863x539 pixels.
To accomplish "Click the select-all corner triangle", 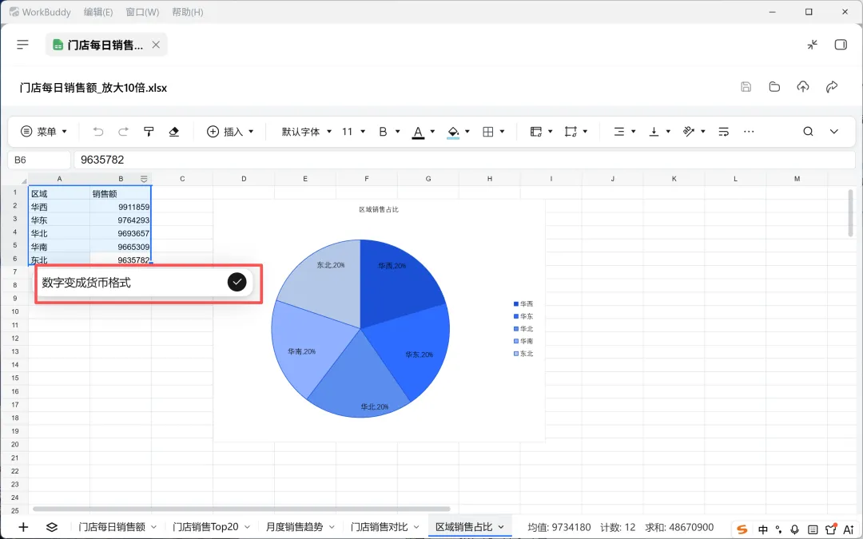I will coord(24,180).
